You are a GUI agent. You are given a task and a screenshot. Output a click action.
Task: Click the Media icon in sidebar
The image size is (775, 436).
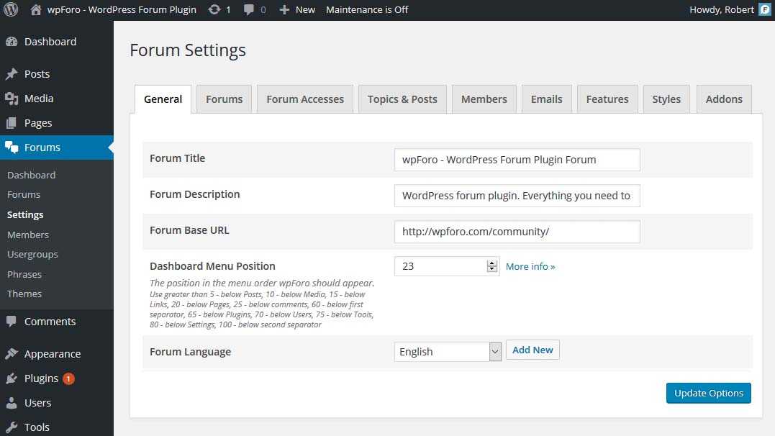click(x=12, y=99)
